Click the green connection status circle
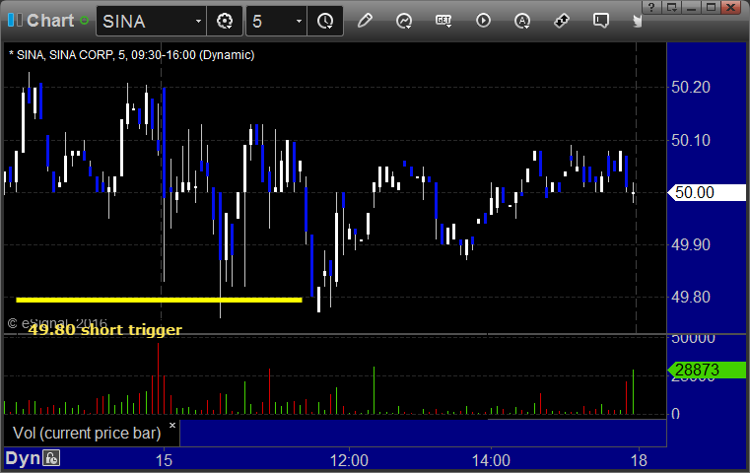Screen dimensions: 750x473 tap(84, 21)
